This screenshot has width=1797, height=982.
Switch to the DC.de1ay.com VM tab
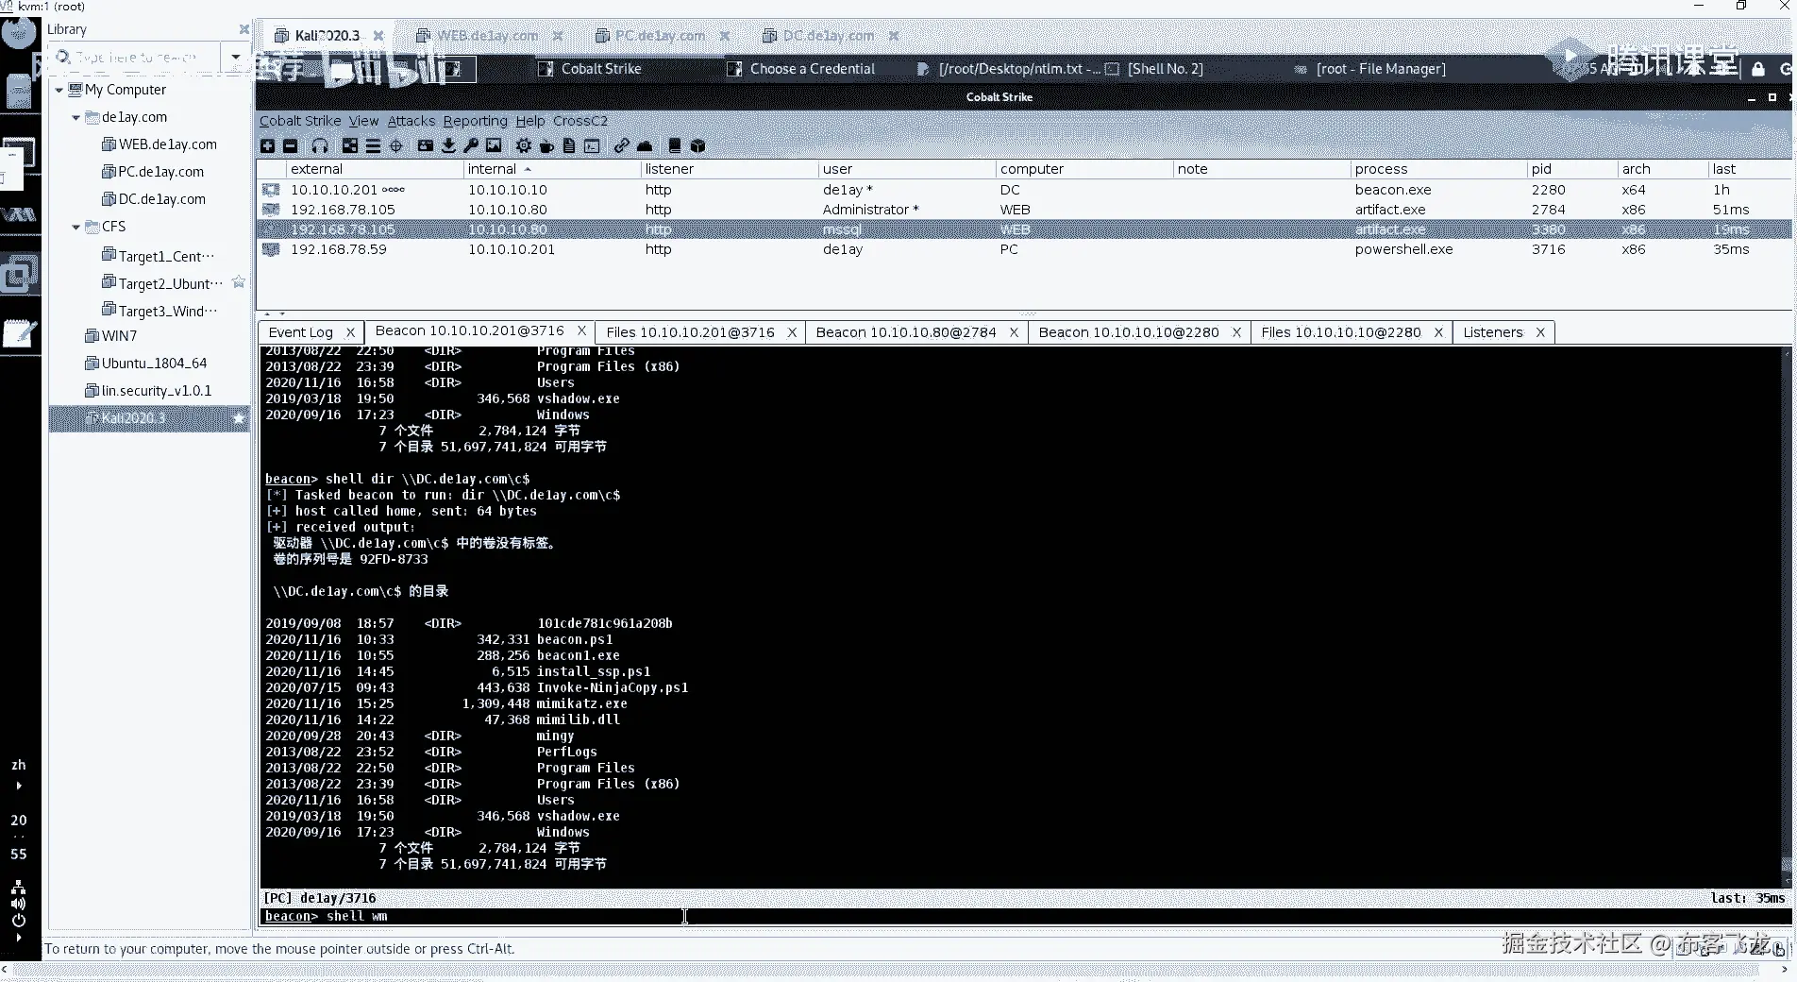point(829,36)
